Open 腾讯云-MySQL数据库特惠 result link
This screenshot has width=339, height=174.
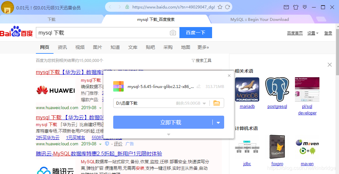(x=99, y=154)
